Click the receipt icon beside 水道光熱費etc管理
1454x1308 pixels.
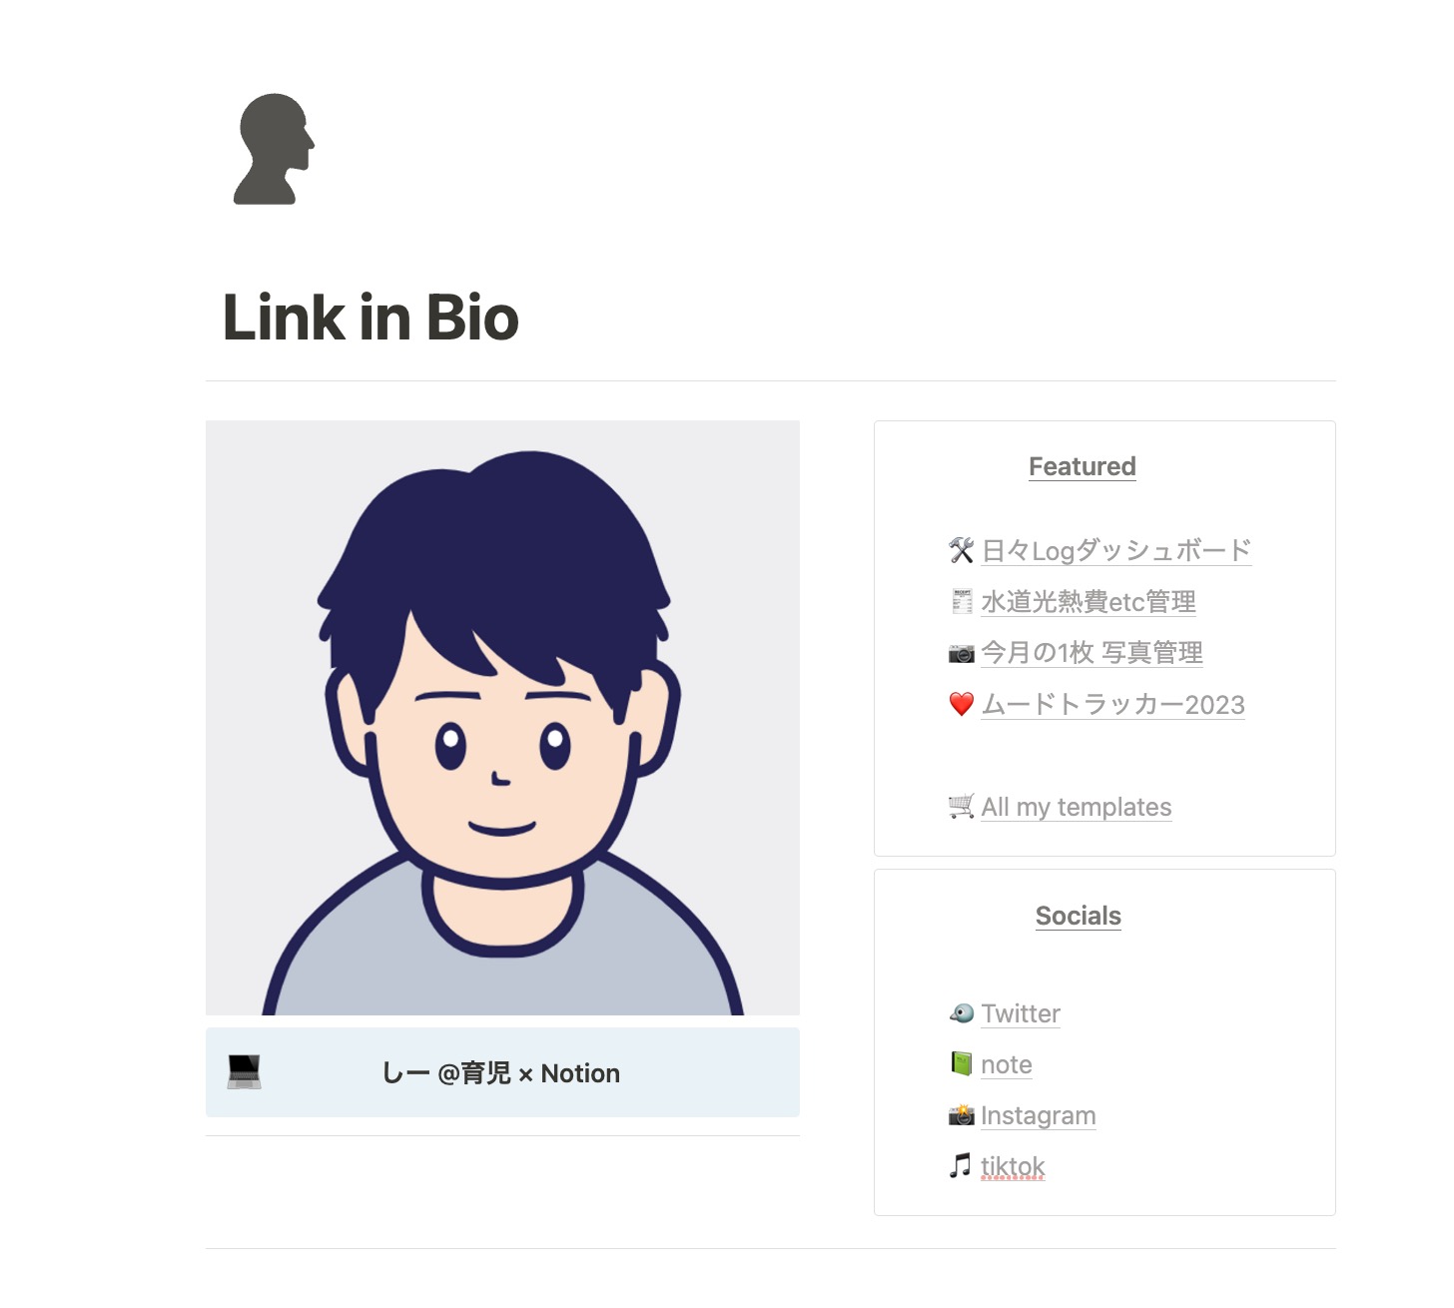click(x=962, y=601)
